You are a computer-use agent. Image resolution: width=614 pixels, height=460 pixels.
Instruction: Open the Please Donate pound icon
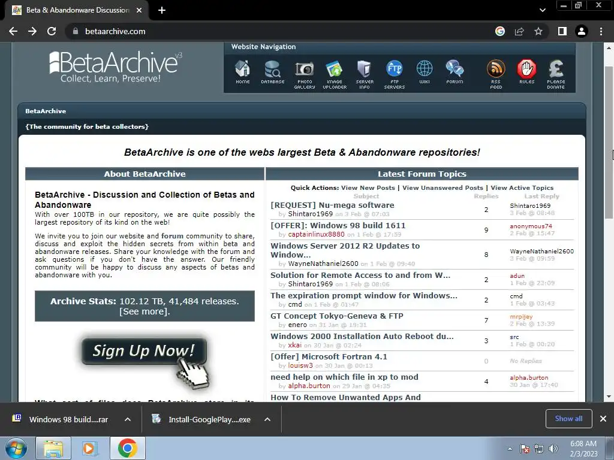(556, 75)
